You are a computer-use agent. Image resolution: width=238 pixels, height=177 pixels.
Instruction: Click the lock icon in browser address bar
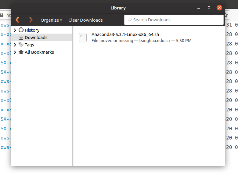[x=2, y=15]
